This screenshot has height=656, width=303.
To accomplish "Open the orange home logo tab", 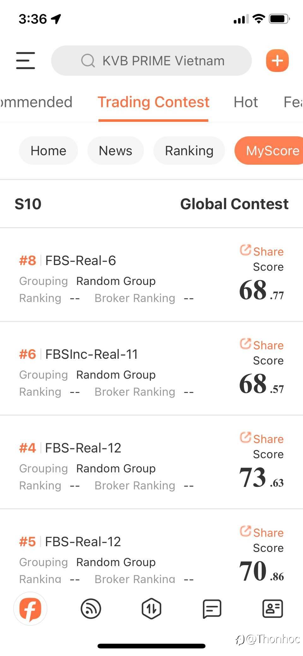I will (30, 608).
